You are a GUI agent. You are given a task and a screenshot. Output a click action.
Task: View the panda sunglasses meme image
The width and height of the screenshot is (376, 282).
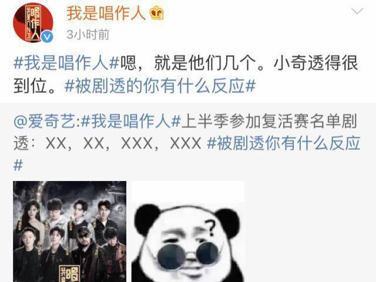click(188, 231)
